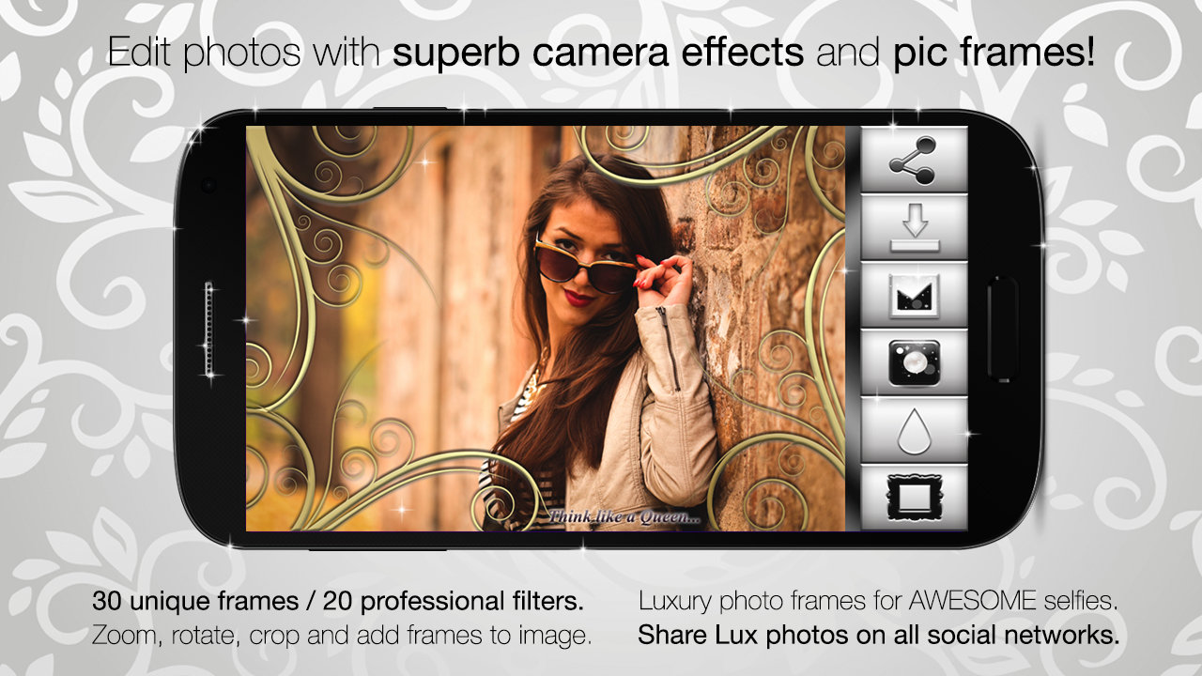Choose the ornate picture frame icon
Viewport: 1202px width, 676px height.
click(914, 498)
